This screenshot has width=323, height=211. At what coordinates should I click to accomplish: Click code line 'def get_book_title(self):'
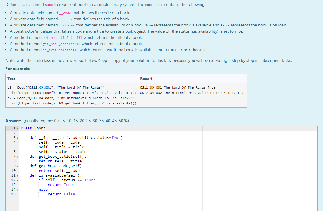point(58,157)
